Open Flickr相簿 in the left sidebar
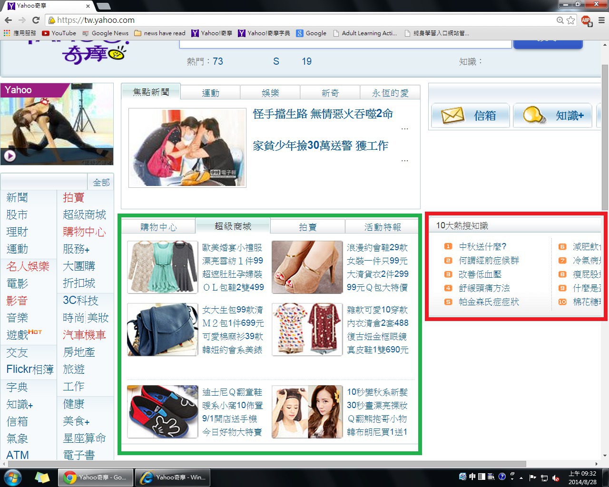This screenshot has width=609, height=487. 30,369
